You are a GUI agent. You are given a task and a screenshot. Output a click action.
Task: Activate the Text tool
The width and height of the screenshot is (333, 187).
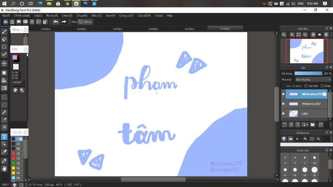click(x=4, y=137)
